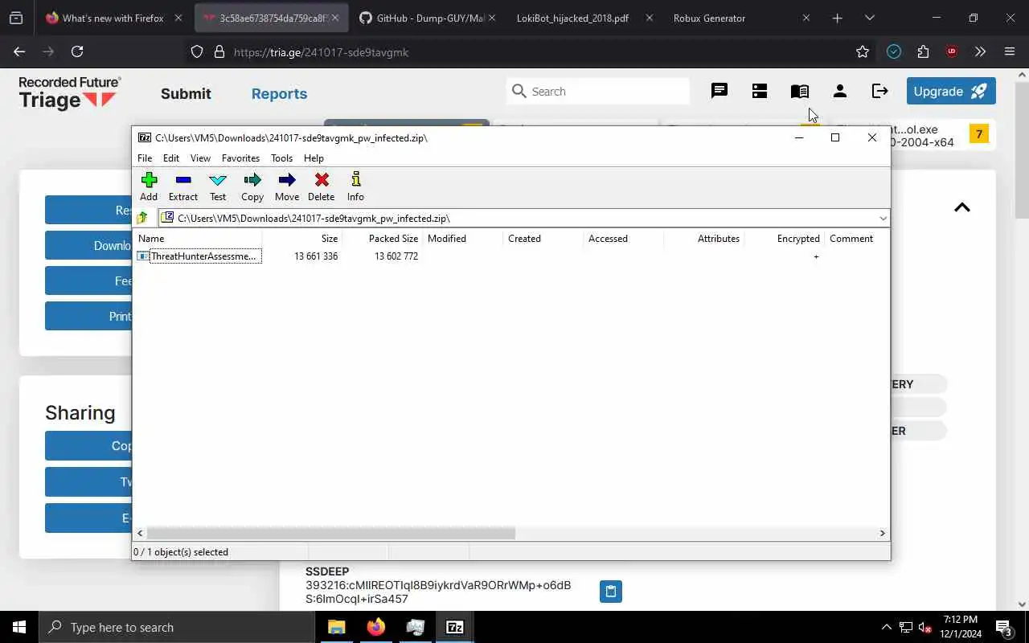Screen dimensions: 1029x643
Task: Sort by Size column header
Action: pyautogui.click(x=301, y=239)
